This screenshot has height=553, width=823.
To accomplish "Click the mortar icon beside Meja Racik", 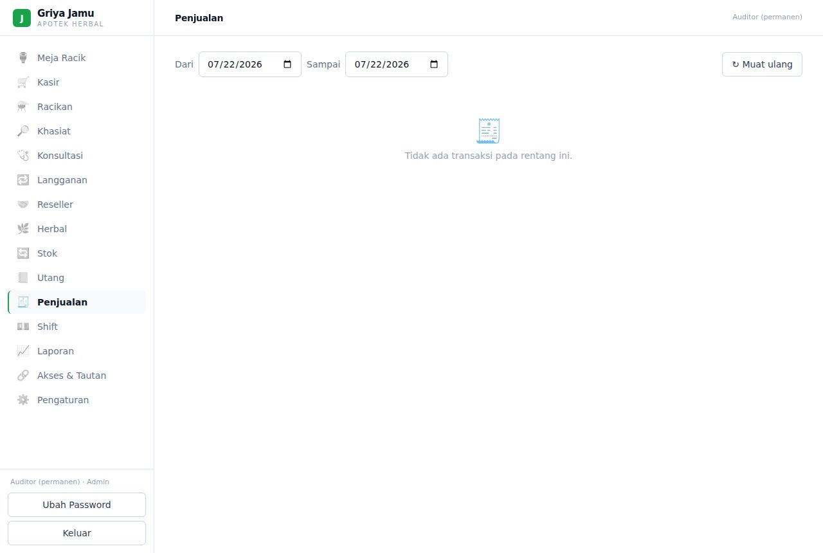I will pos(23,58).
